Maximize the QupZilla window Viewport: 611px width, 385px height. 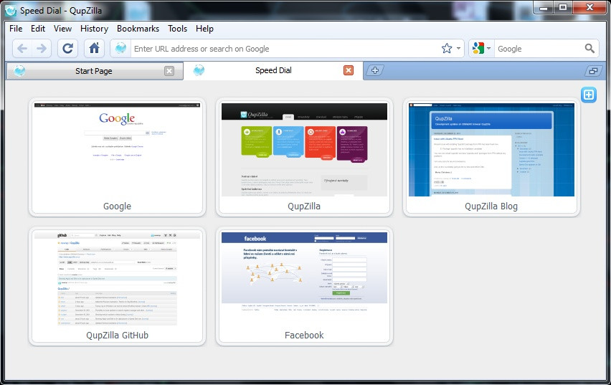[x=564, y=7]
